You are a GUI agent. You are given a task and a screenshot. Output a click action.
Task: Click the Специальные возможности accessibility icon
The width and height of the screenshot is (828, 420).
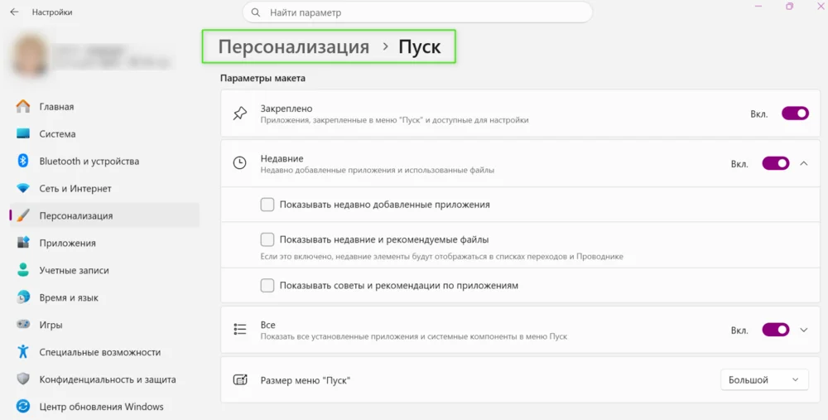tap(23, 352)
